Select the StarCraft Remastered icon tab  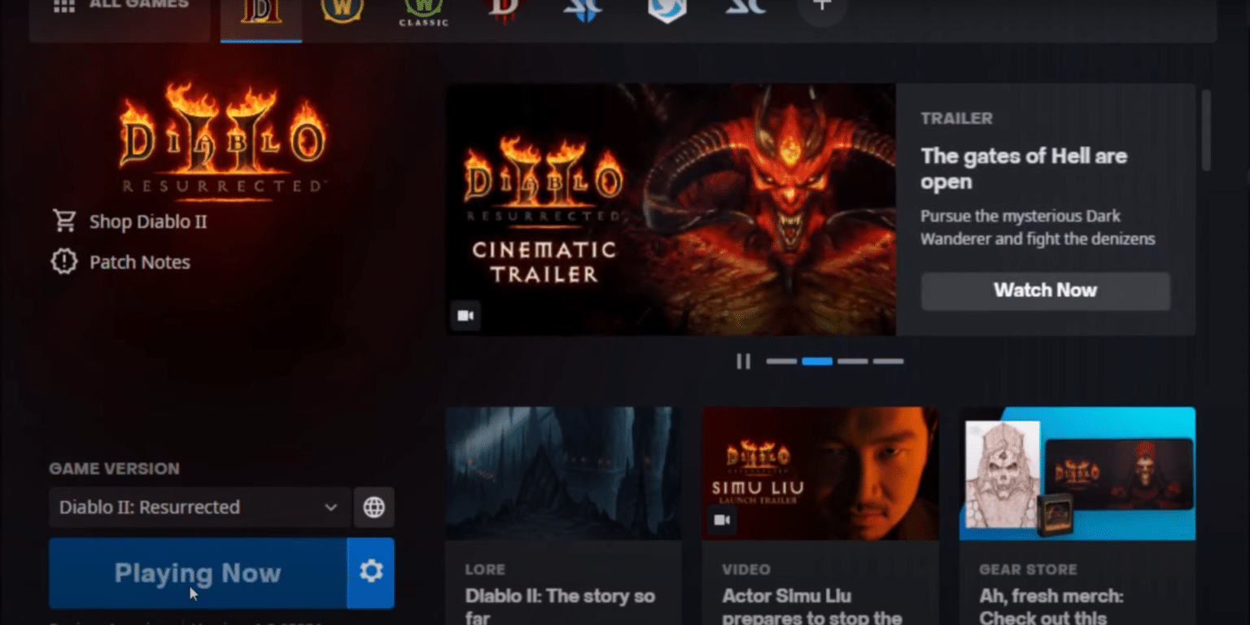[745, 8]
